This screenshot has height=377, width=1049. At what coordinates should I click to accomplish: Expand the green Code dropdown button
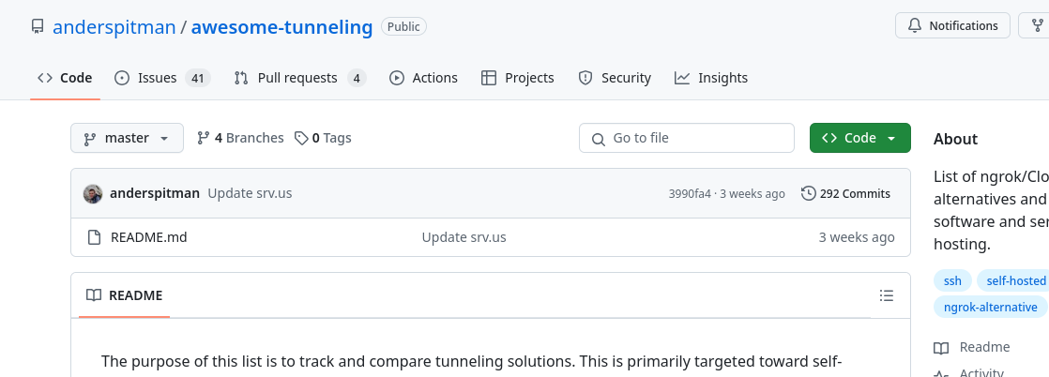859,138
